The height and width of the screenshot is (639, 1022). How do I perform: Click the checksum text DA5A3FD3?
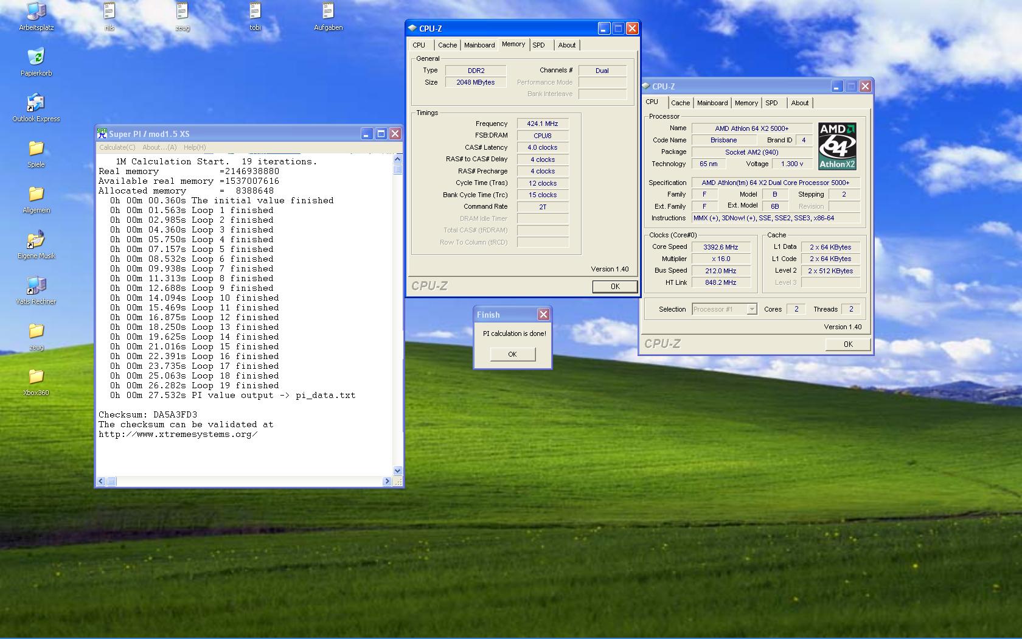175,414
